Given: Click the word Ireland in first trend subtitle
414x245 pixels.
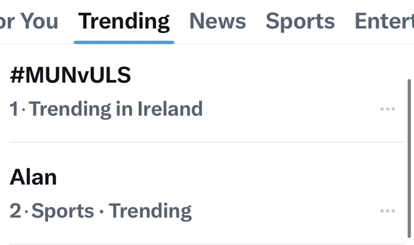Looking at the screenshot, I should click(170, 108).
